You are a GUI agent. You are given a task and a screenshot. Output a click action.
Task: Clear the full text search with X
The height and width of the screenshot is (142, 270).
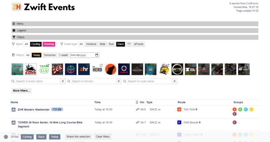click(118, 81)
